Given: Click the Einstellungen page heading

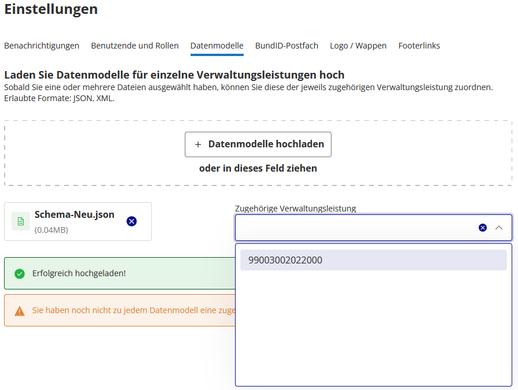Looking at the screenshot, I should [x=51, y=10].
